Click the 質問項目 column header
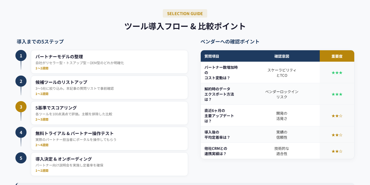 (x=212, y=56)
